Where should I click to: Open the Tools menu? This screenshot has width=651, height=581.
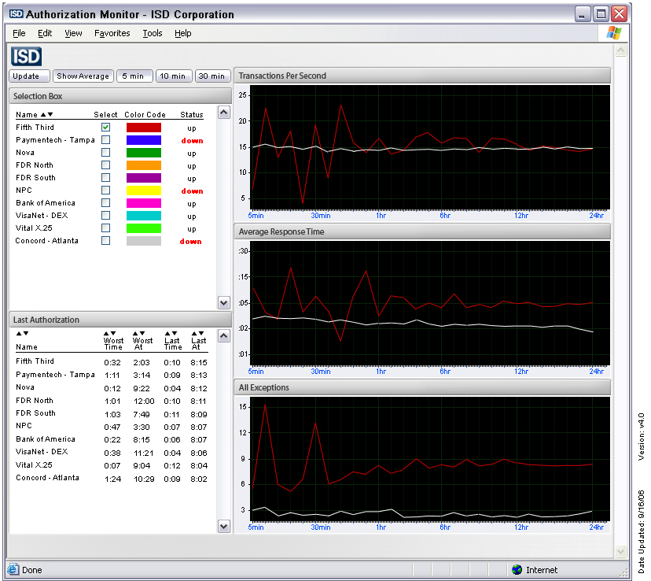[153, 33]
